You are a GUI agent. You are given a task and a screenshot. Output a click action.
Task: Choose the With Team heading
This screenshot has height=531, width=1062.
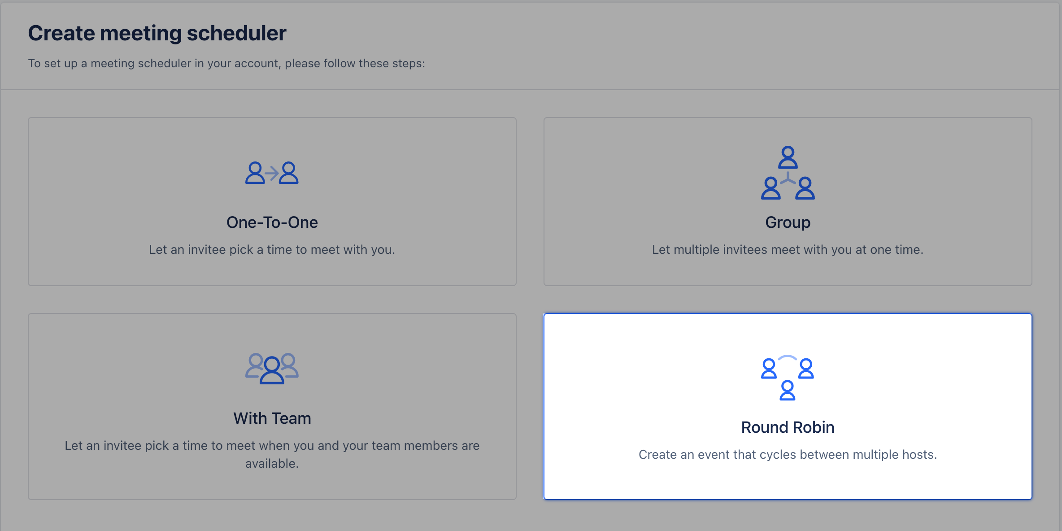[x=272, y=418]
